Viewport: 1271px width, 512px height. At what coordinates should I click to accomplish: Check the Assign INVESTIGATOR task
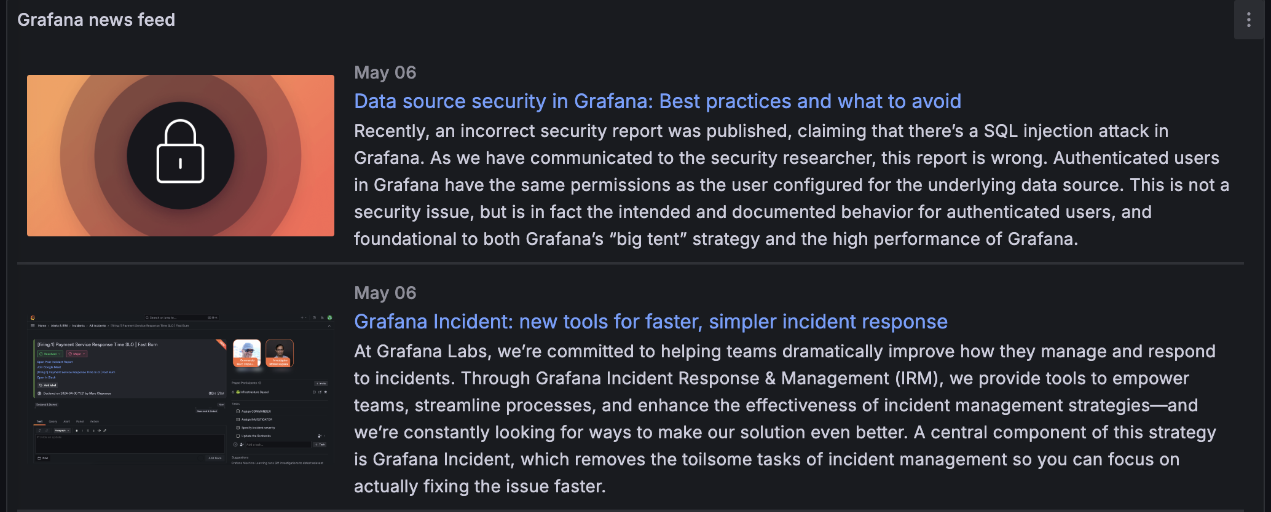pos(237,419)
